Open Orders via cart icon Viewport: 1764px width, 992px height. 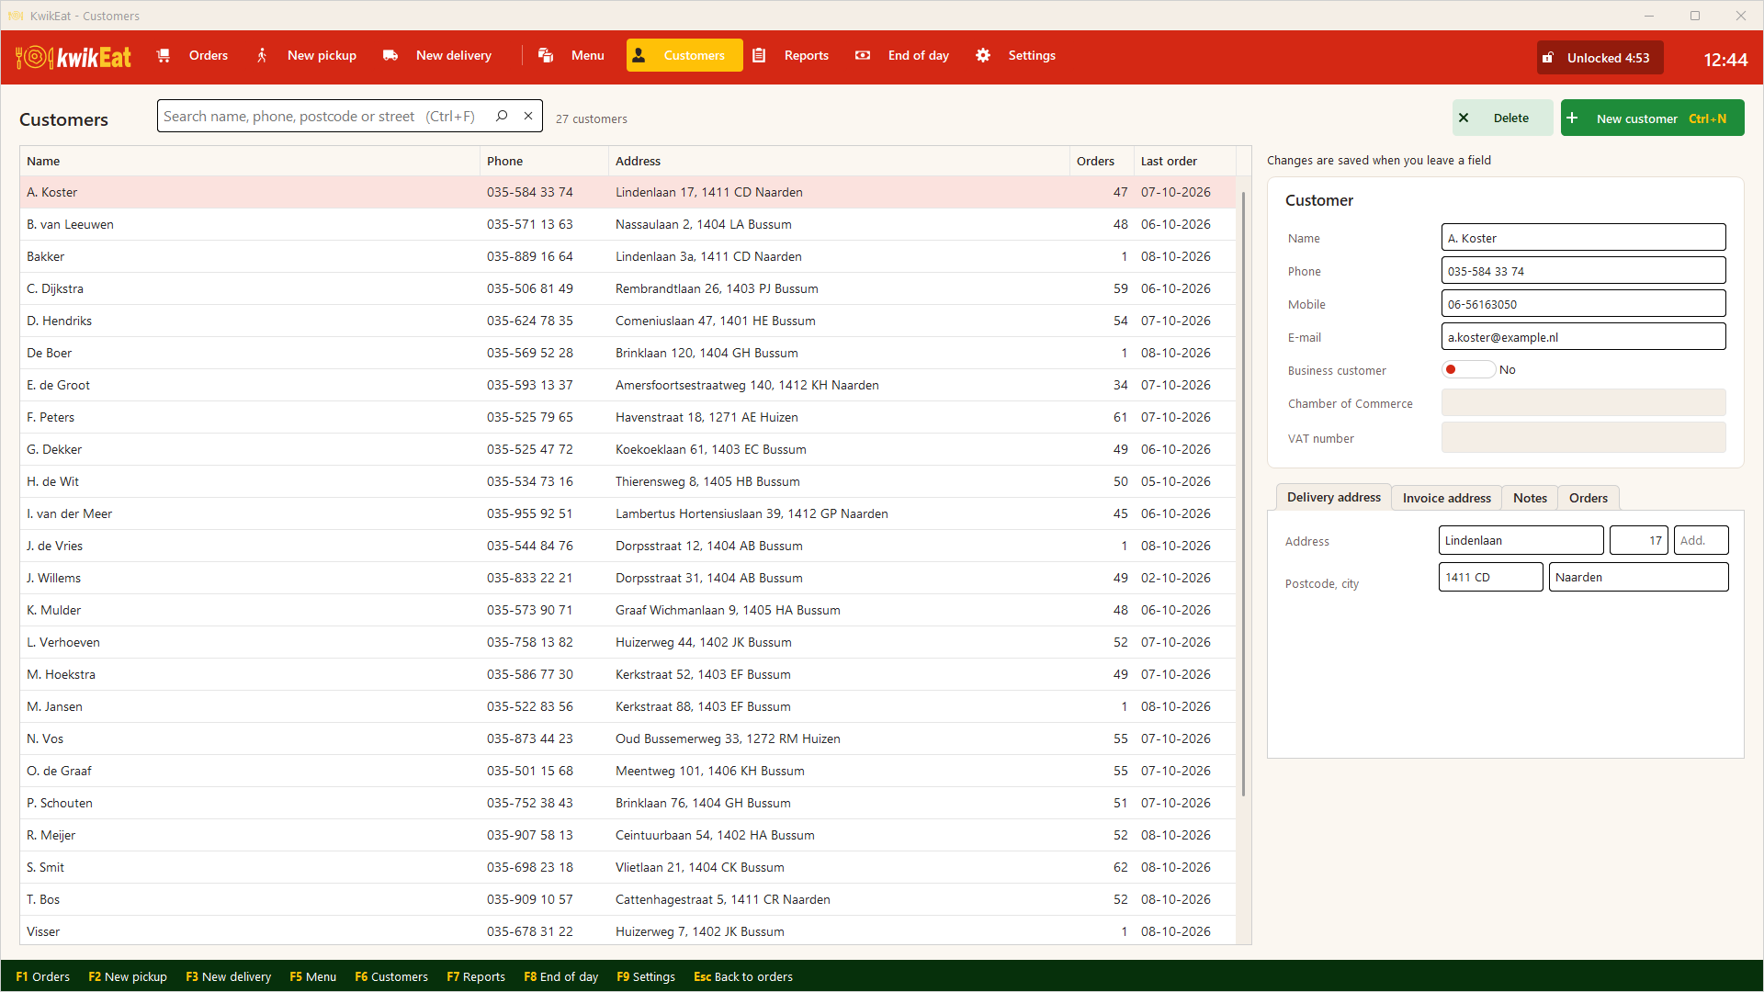coord(164,56)
